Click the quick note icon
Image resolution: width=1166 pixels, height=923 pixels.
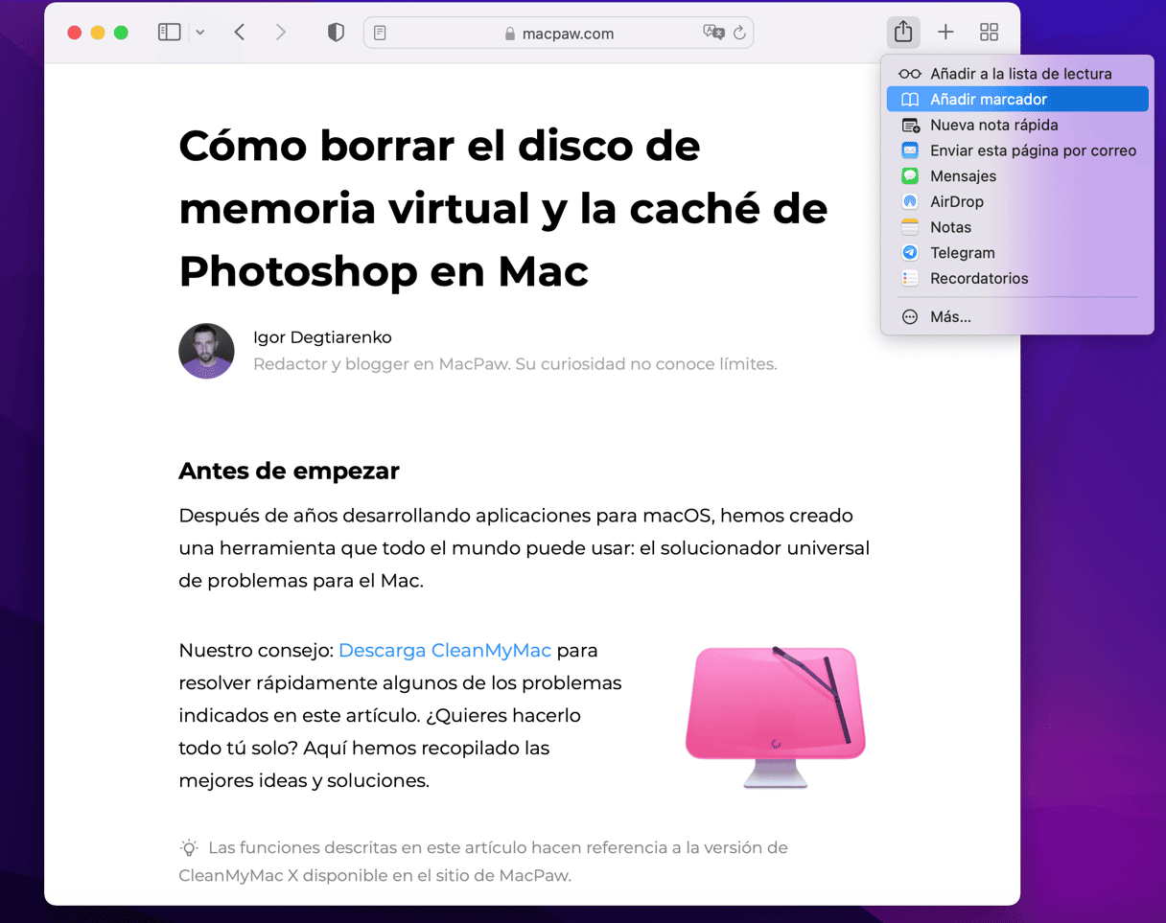[910, 125]
